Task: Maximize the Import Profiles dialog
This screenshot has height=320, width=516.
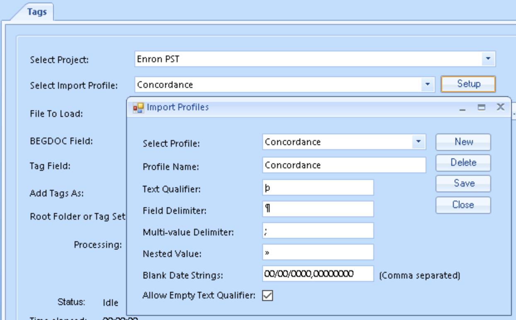Action: click(482, 107)
